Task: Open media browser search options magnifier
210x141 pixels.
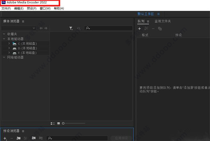Action: (88, 28)
